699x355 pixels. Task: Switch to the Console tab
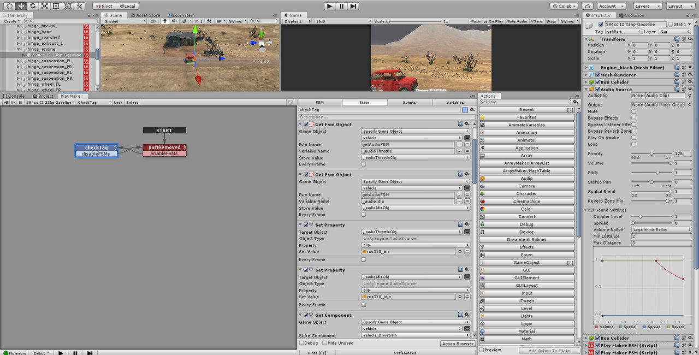click(x=14, y=96)
